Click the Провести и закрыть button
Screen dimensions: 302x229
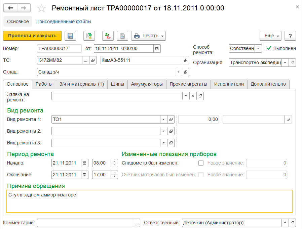[x=32, y=36]
